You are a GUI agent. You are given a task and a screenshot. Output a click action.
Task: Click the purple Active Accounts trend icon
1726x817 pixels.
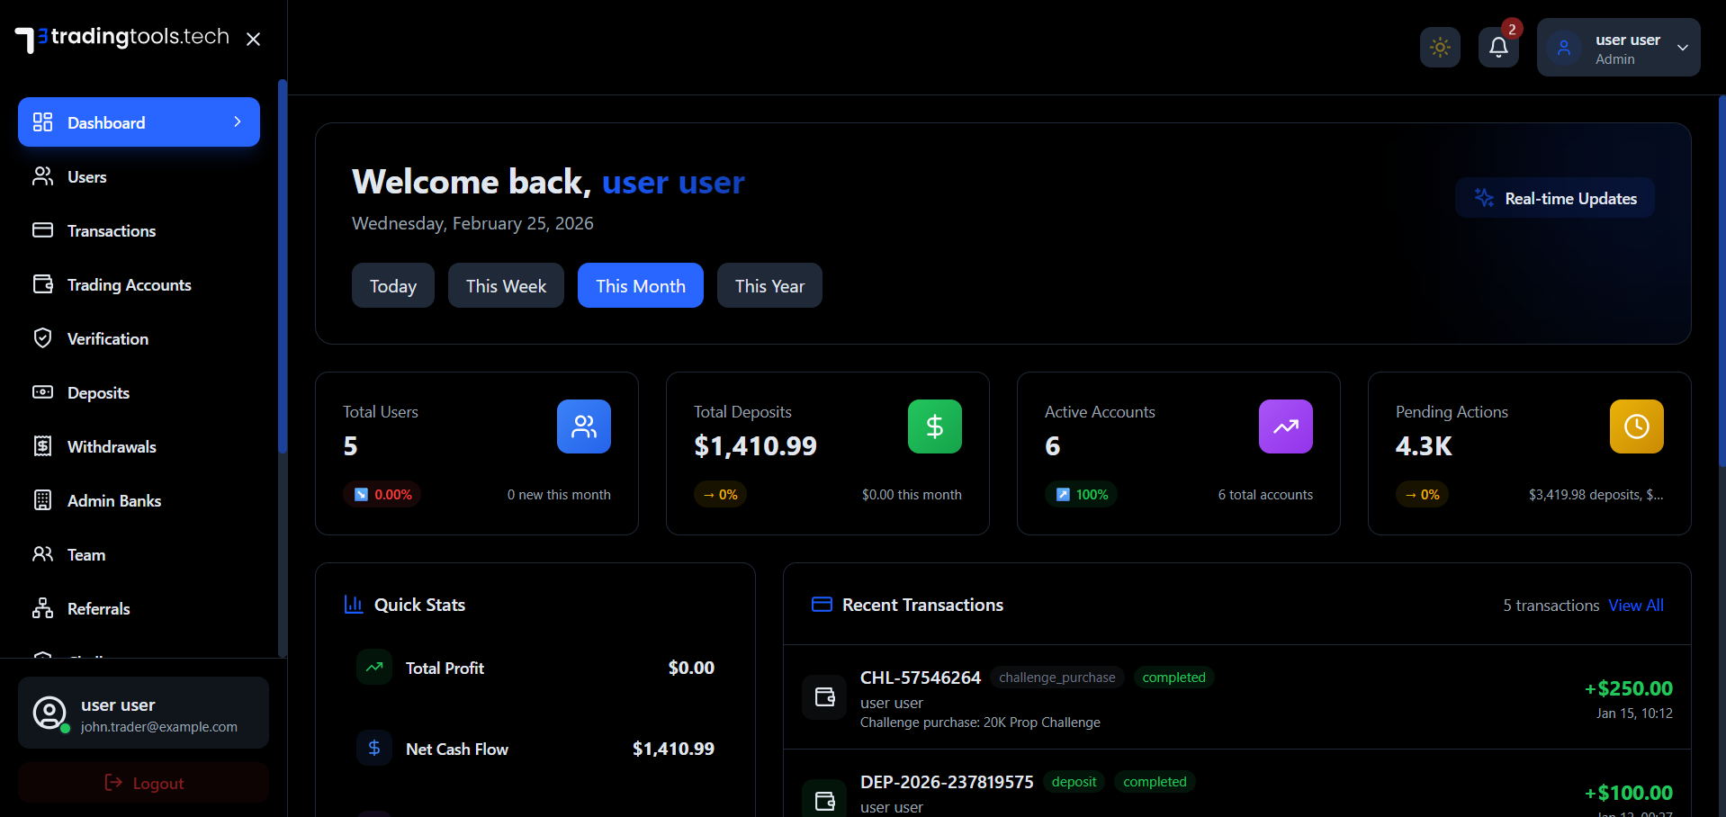click(1285, 426)
